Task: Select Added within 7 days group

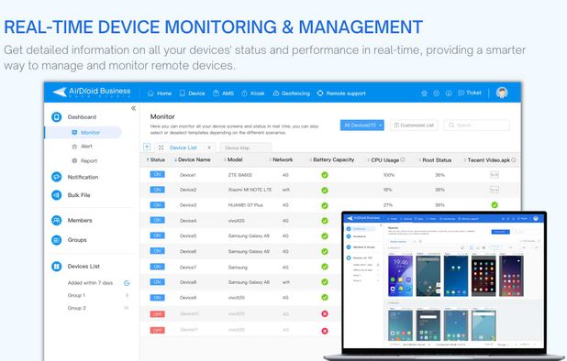Action: [91, 283]
